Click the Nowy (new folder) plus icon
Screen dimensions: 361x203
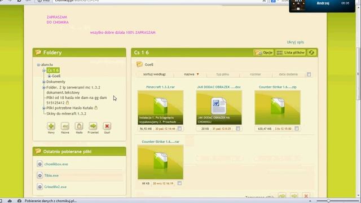tap(51, 126)
